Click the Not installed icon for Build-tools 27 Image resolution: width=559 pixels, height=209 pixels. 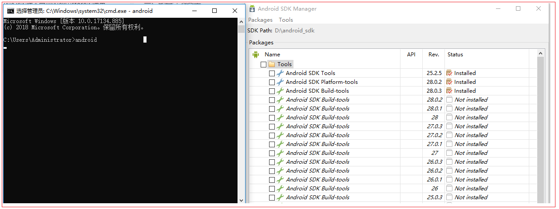point(449,153)
